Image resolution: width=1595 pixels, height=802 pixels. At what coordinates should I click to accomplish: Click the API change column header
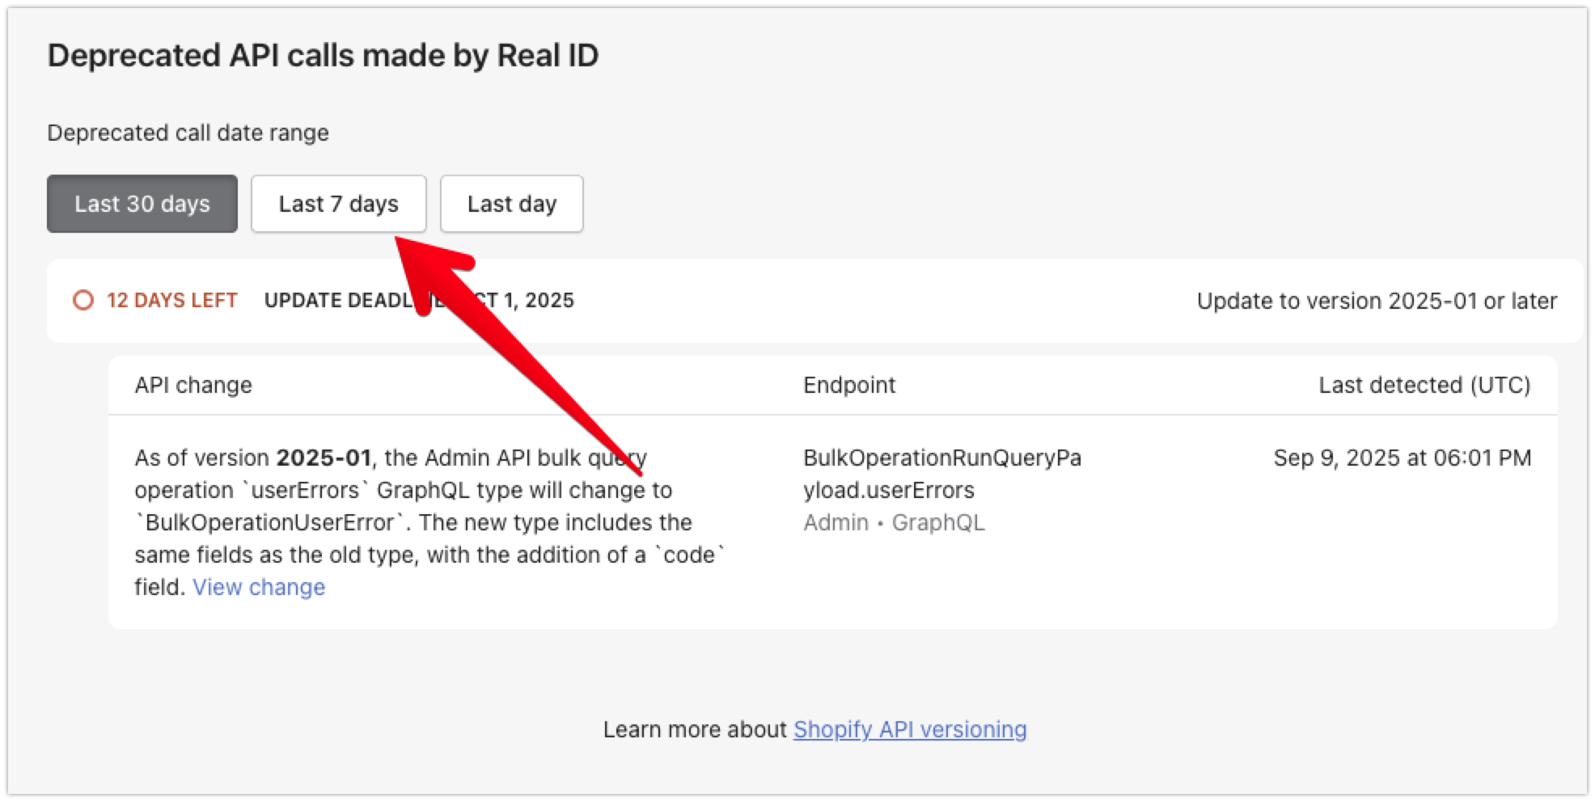[x=193, y=385]
